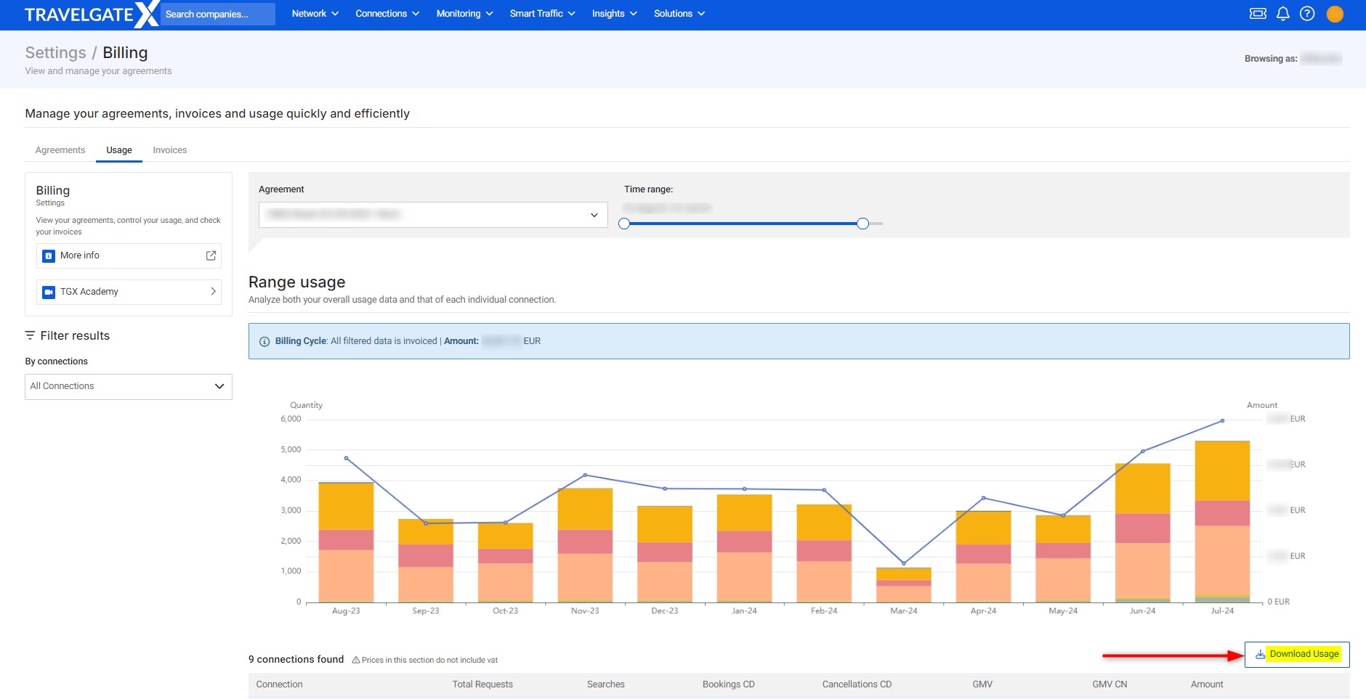Click the Bookings CD column header

coord(729,684)
